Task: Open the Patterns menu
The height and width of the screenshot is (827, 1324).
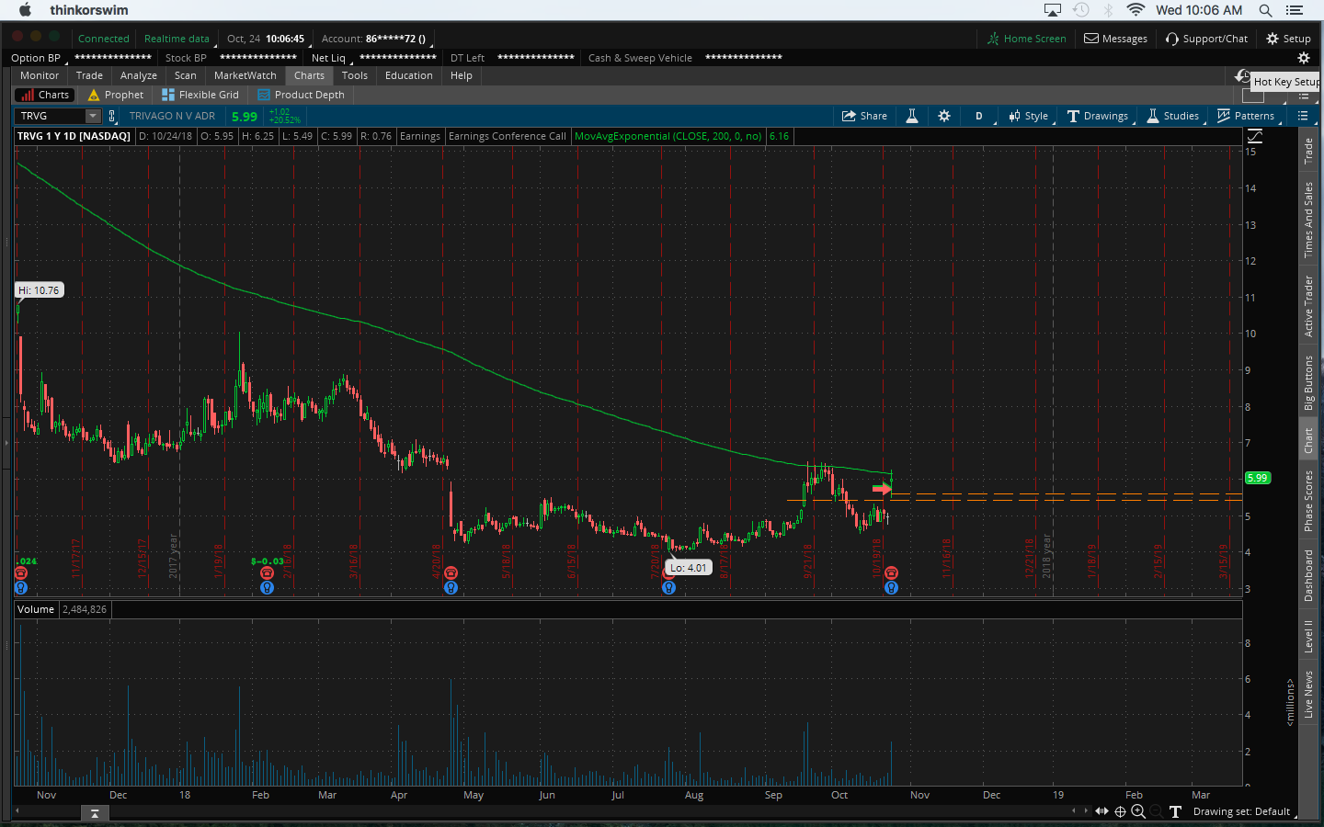Action: (x=1246, y=116)
